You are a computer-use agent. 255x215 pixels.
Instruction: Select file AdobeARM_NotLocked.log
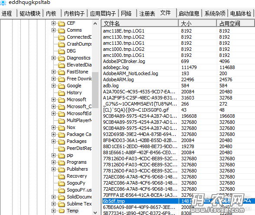coord(131,73)
